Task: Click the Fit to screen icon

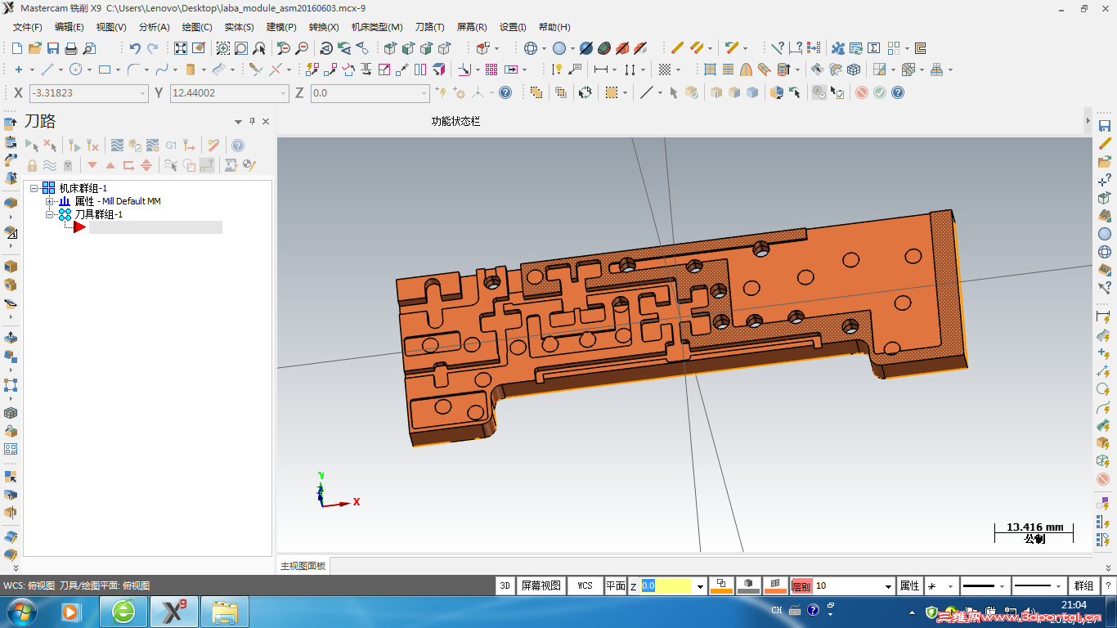Action: click(x=181, y=48)
